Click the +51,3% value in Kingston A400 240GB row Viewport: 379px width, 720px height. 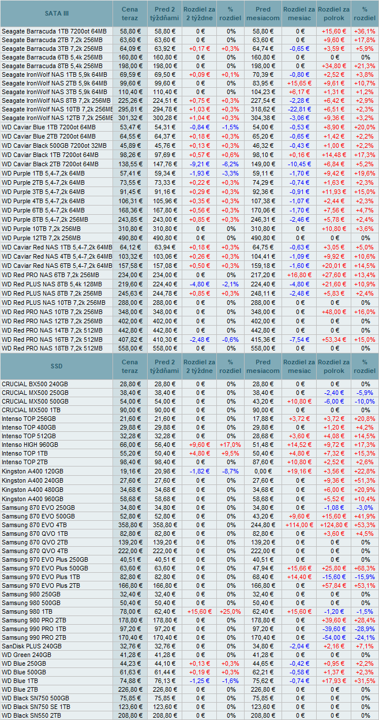365,480
